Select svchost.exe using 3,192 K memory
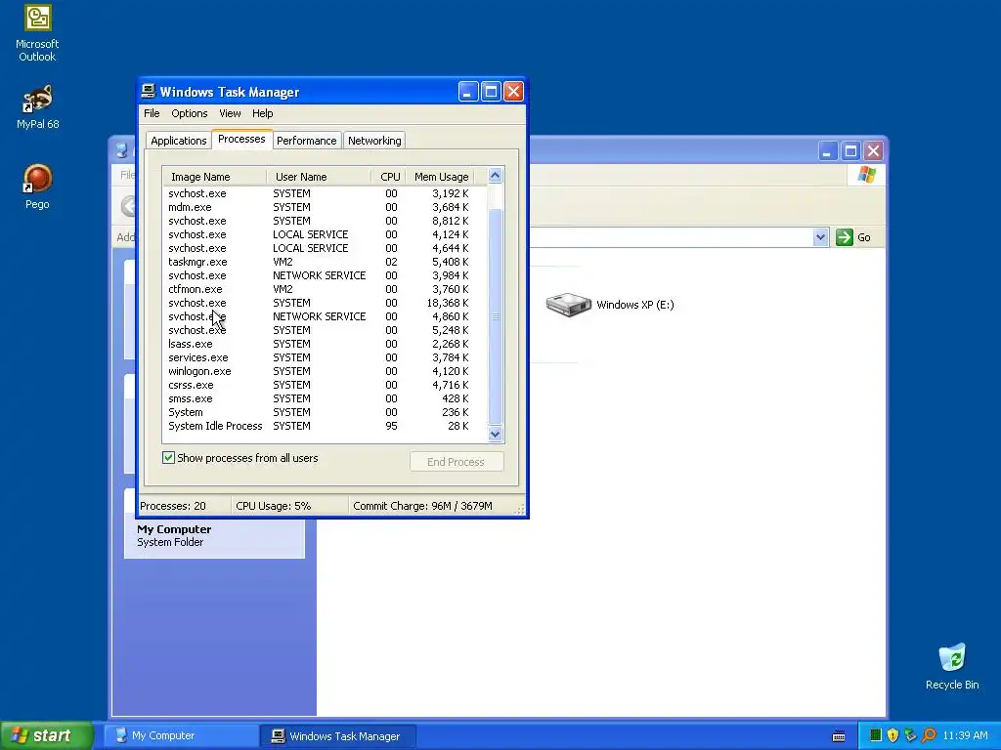1001x750 pixels. (325, 193)
